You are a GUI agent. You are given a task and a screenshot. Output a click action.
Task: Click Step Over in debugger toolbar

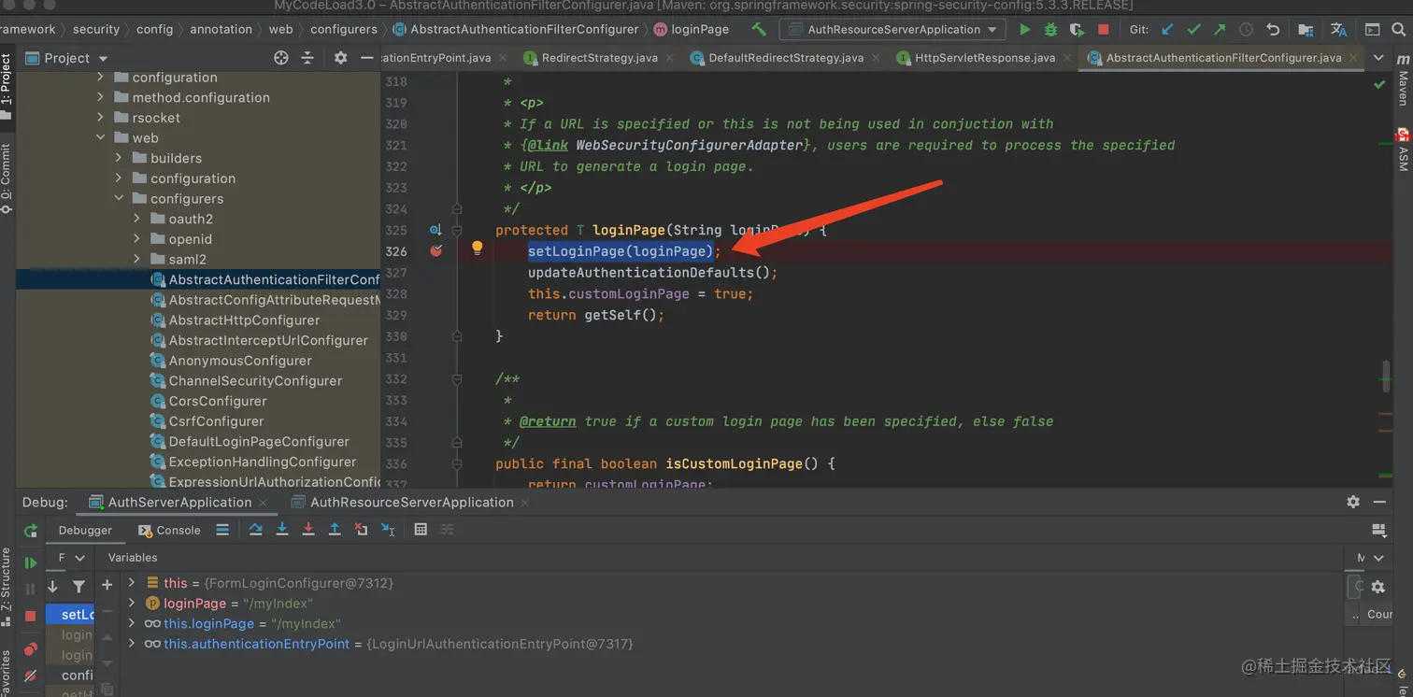[256, 530]
